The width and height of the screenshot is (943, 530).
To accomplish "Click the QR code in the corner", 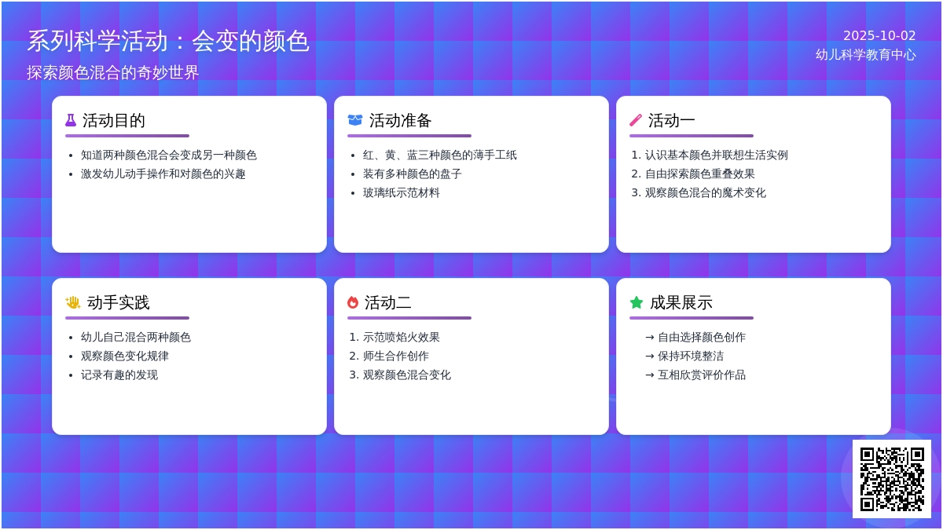I will [891, 478].
